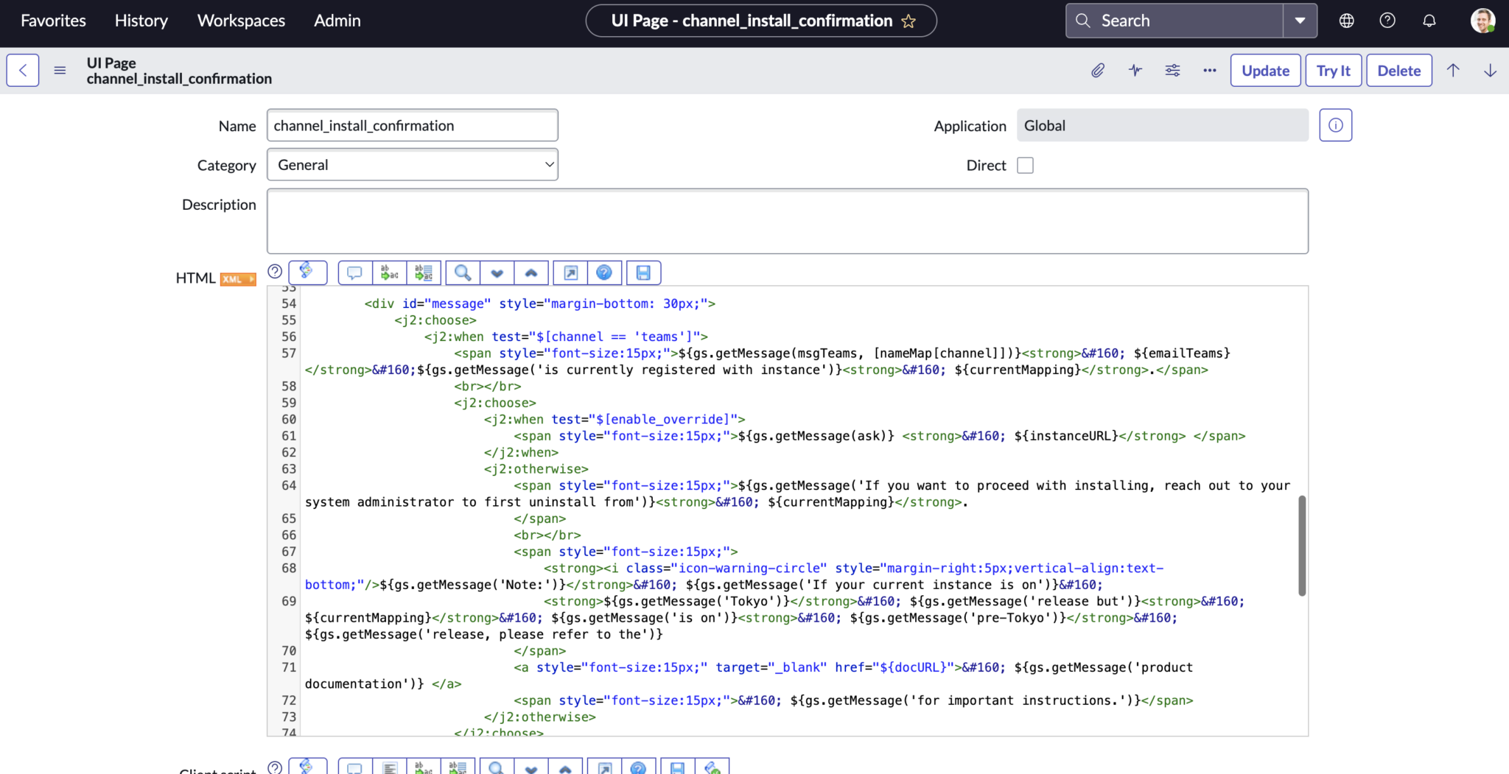The image size is (1509, 774).
Task: Enable the Direct checkbox
Action: click(x=1025, y=165)
